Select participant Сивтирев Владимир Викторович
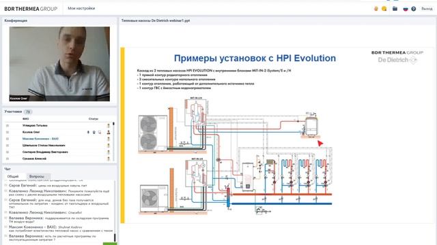437x245 pixels. (x=45, y=152)
